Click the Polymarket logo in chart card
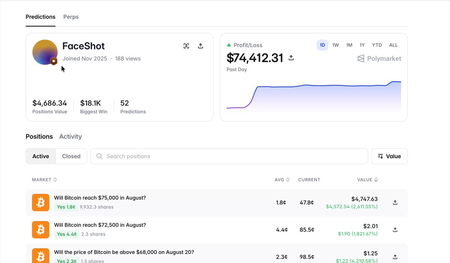The width and height of the screenshot is (450, 263). 379,58
